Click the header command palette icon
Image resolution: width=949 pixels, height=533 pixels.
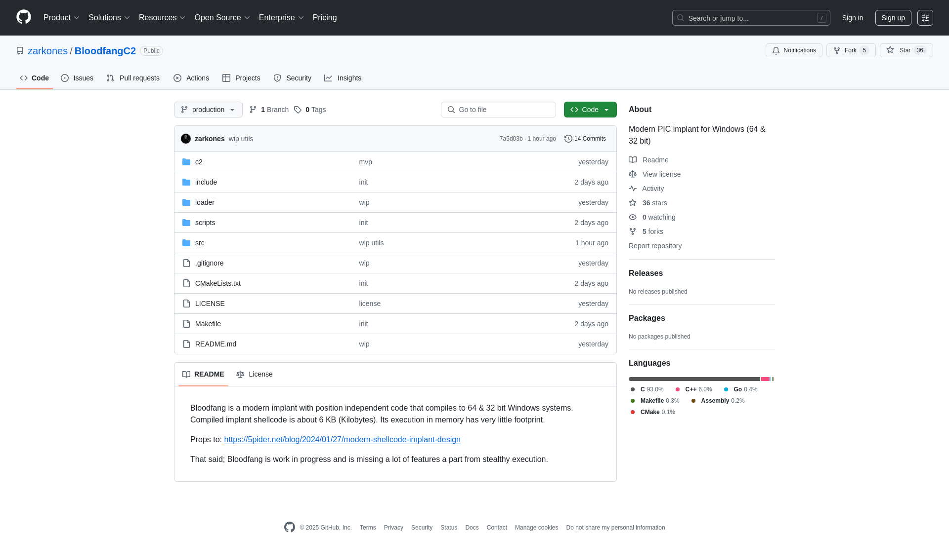pyautogui.click(x=925, y=18)
